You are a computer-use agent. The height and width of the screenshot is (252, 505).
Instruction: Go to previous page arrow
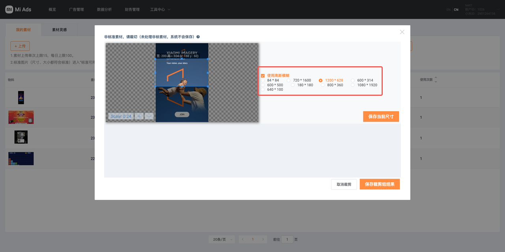(x=243, y=239)
